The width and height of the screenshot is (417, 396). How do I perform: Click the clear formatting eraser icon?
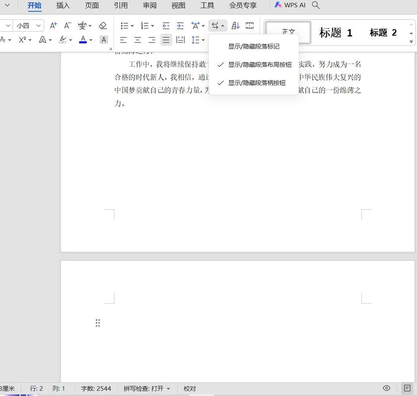click(x=103, y=26)
